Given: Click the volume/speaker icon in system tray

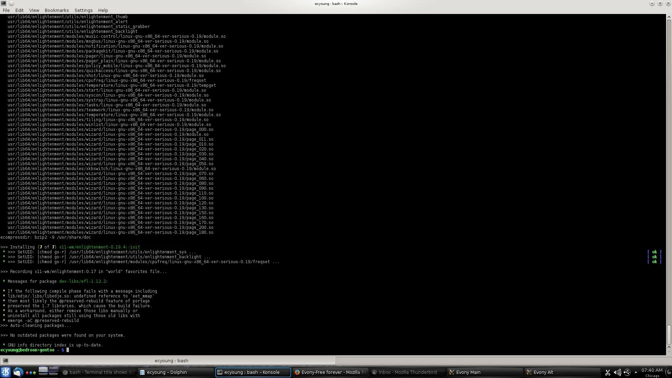Looking at the screenshot, I should click(x=617, y=372).
